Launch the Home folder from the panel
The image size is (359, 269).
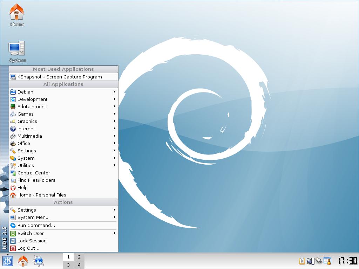(23, 261)
